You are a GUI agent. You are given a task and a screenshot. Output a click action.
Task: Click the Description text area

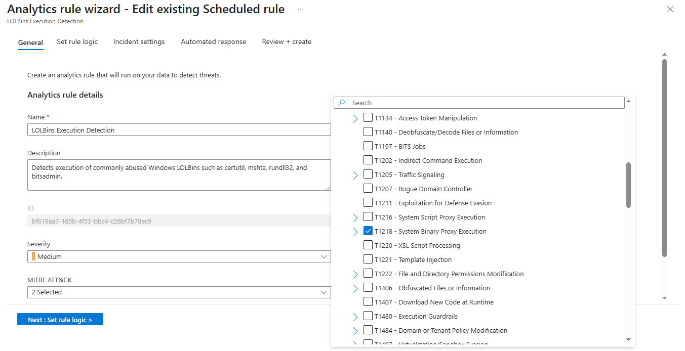179,175
